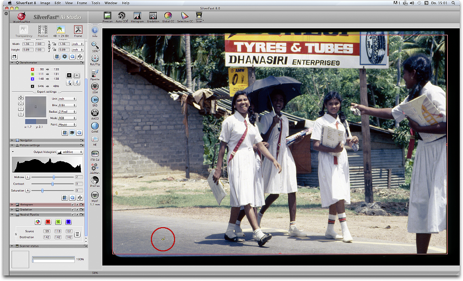
Task: Click the Midtones L button
Action: (x=28, y=177)
